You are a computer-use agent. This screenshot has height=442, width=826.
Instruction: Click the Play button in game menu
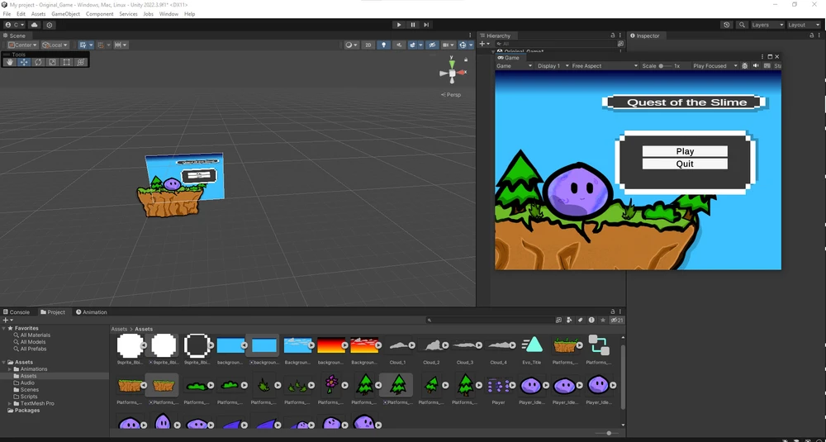(x=685, y=151)
